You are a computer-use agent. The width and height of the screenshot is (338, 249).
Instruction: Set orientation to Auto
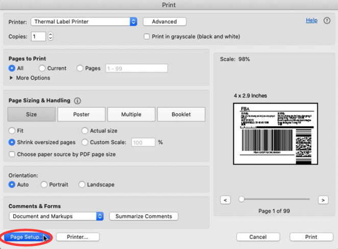point(12,185)
